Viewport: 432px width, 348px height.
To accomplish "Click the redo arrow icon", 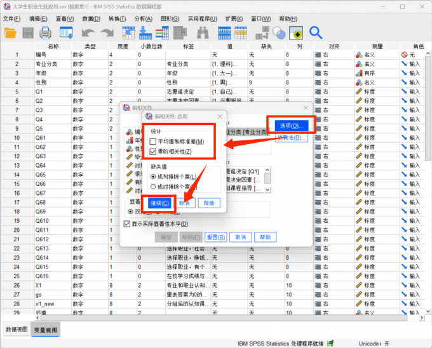I will click(x=107, y=33).
